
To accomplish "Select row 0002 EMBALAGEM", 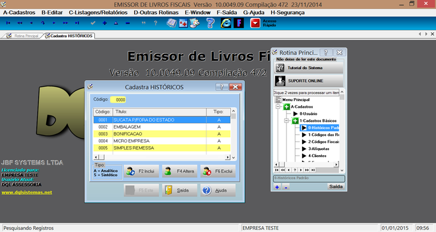I will 162,127.
